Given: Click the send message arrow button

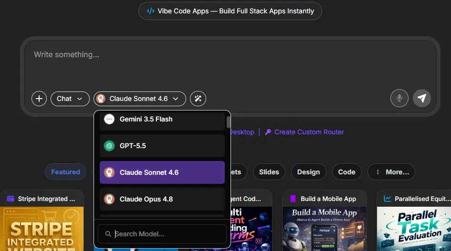Looking at the screenshot, I should pos(422,98).
